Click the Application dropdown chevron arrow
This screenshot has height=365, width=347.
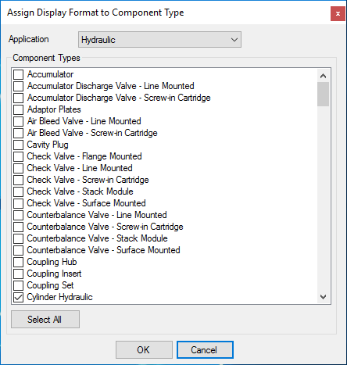pyautogui.click(x=234, y=40)
